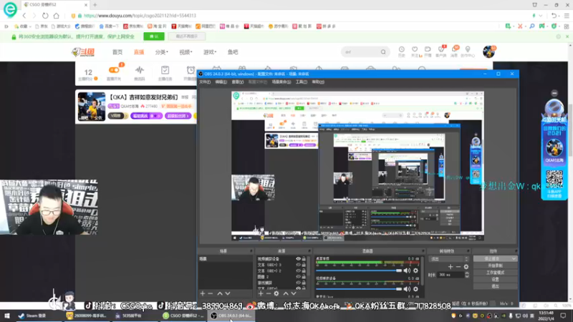573x322 pixels.
Task: Open the OBS Tools menu
Action: tap(302, 82)
